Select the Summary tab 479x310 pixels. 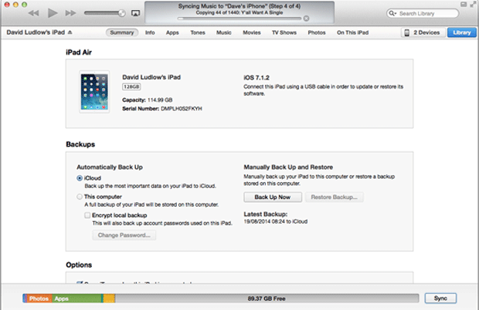point(122,32)
